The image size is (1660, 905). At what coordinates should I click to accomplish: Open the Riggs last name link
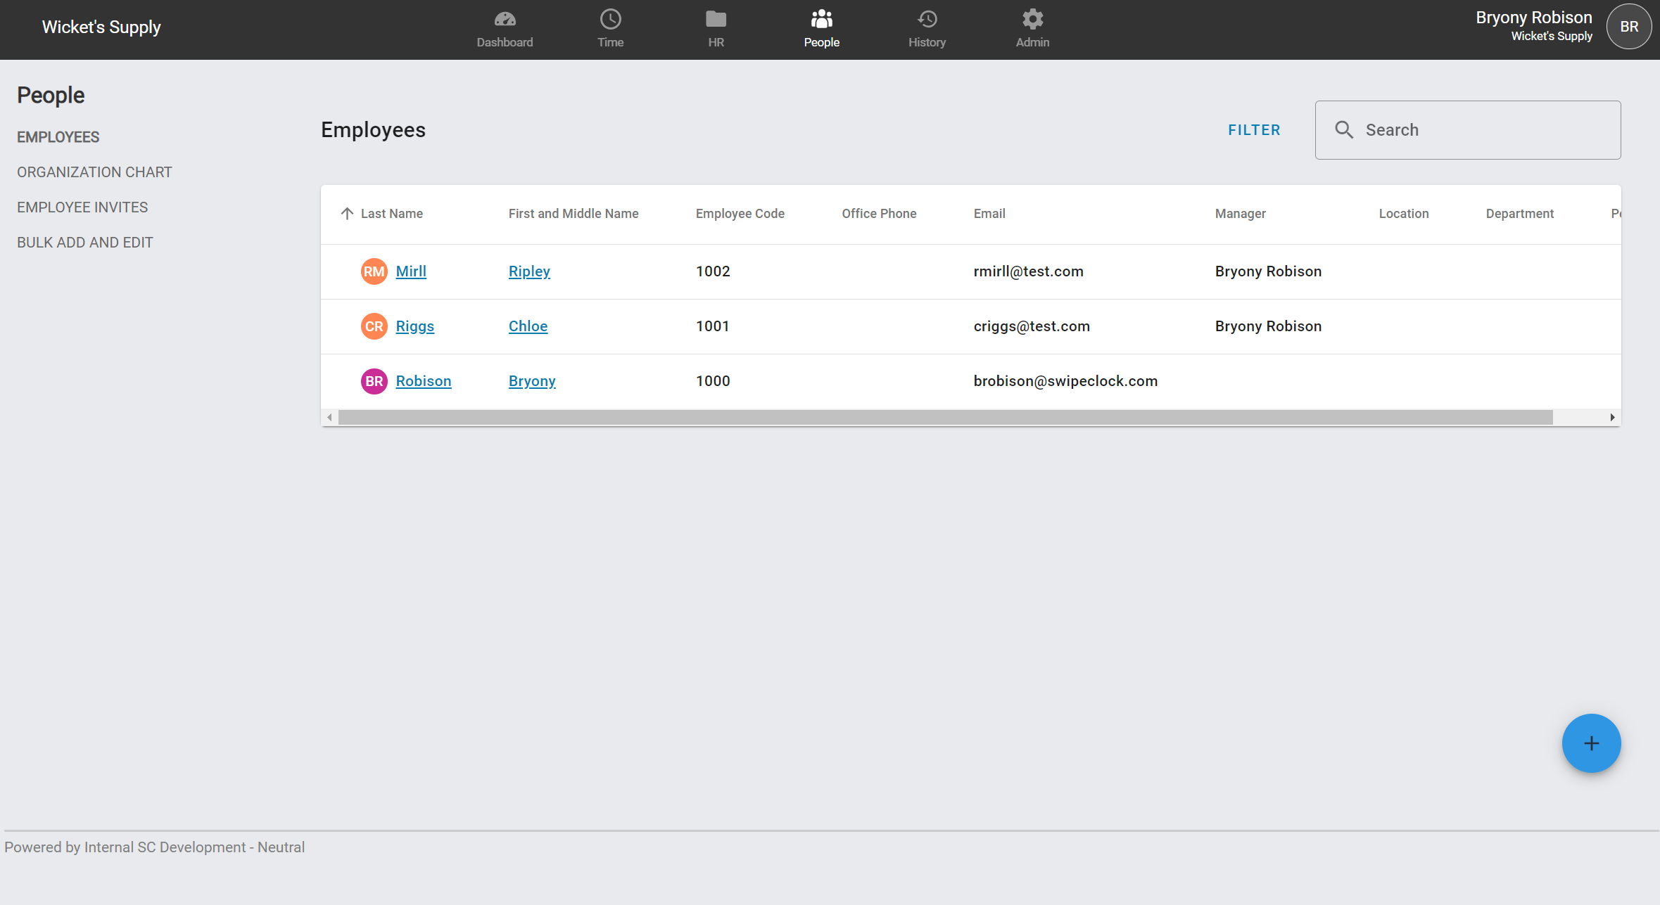click(x=414, y=326)
